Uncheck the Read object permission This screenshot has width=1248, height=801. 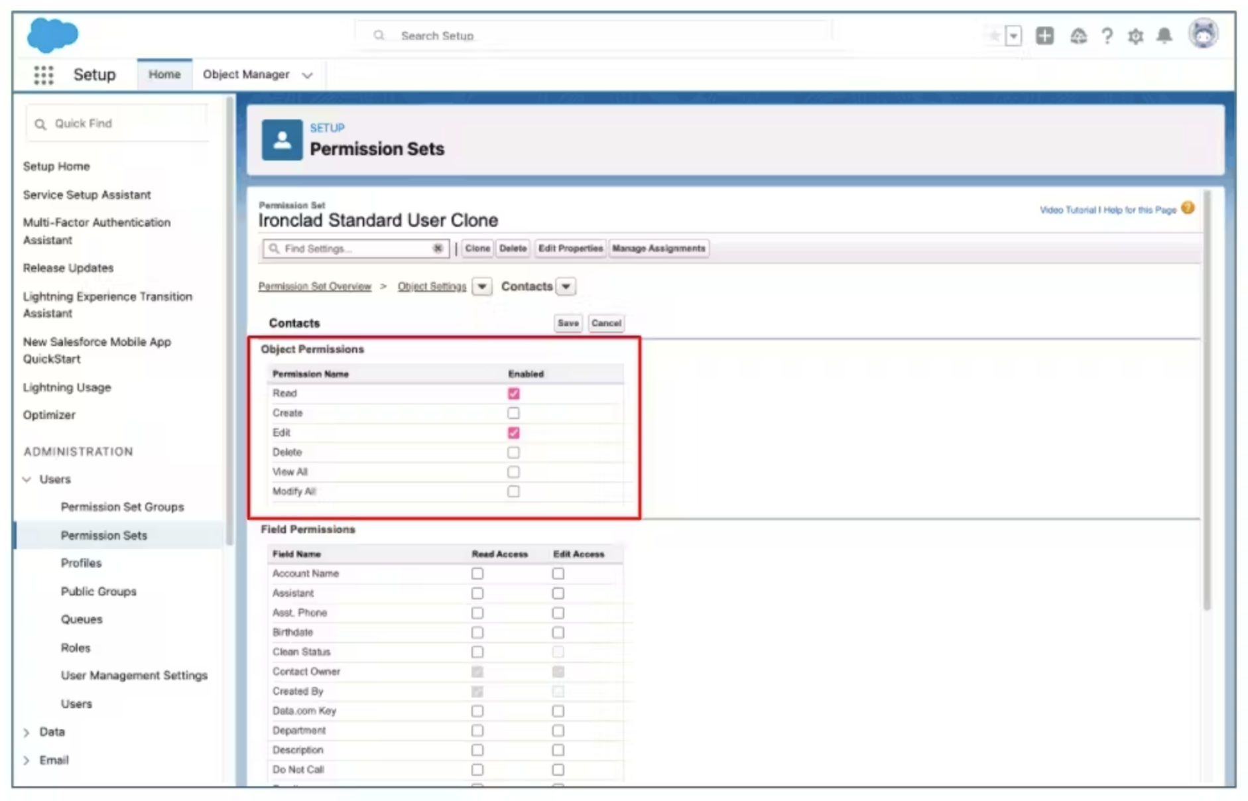coord(513,393)
